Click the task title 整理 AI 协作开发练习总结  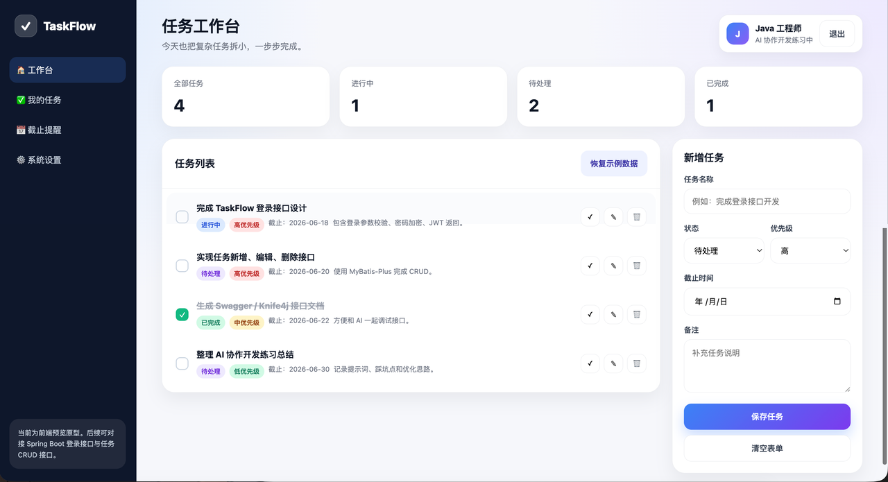coord(245,354)
